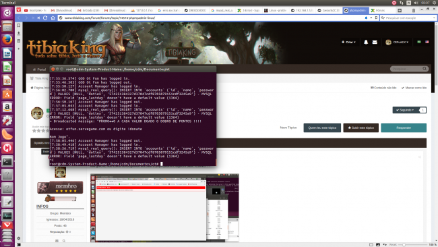Click the Novo Tópico link
Image resolution: width=438 pixels, height=247 pixels.
[x=288, y=128]
